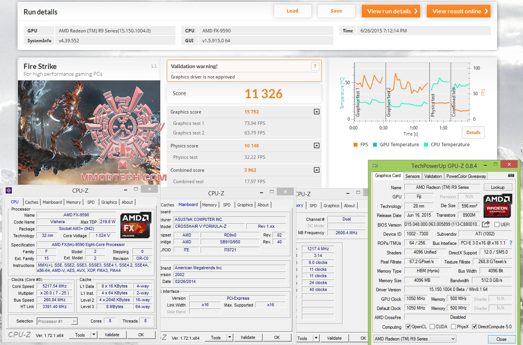Click the Physics score value '10 148'
Viewport: 523px width, 345px height.
(252, 146)
